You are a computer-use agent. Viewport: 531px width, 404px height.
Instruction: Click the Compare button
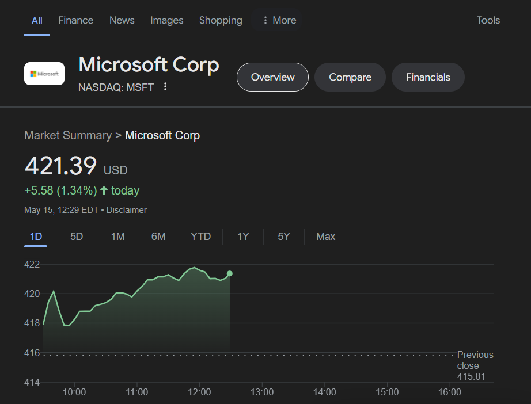[x=350, y=77]
